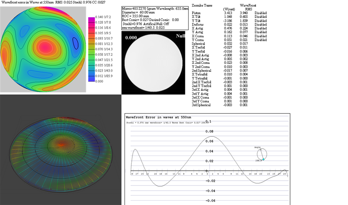
Task: Click the 3D wireframe surface plot
Action: point(61,155)
